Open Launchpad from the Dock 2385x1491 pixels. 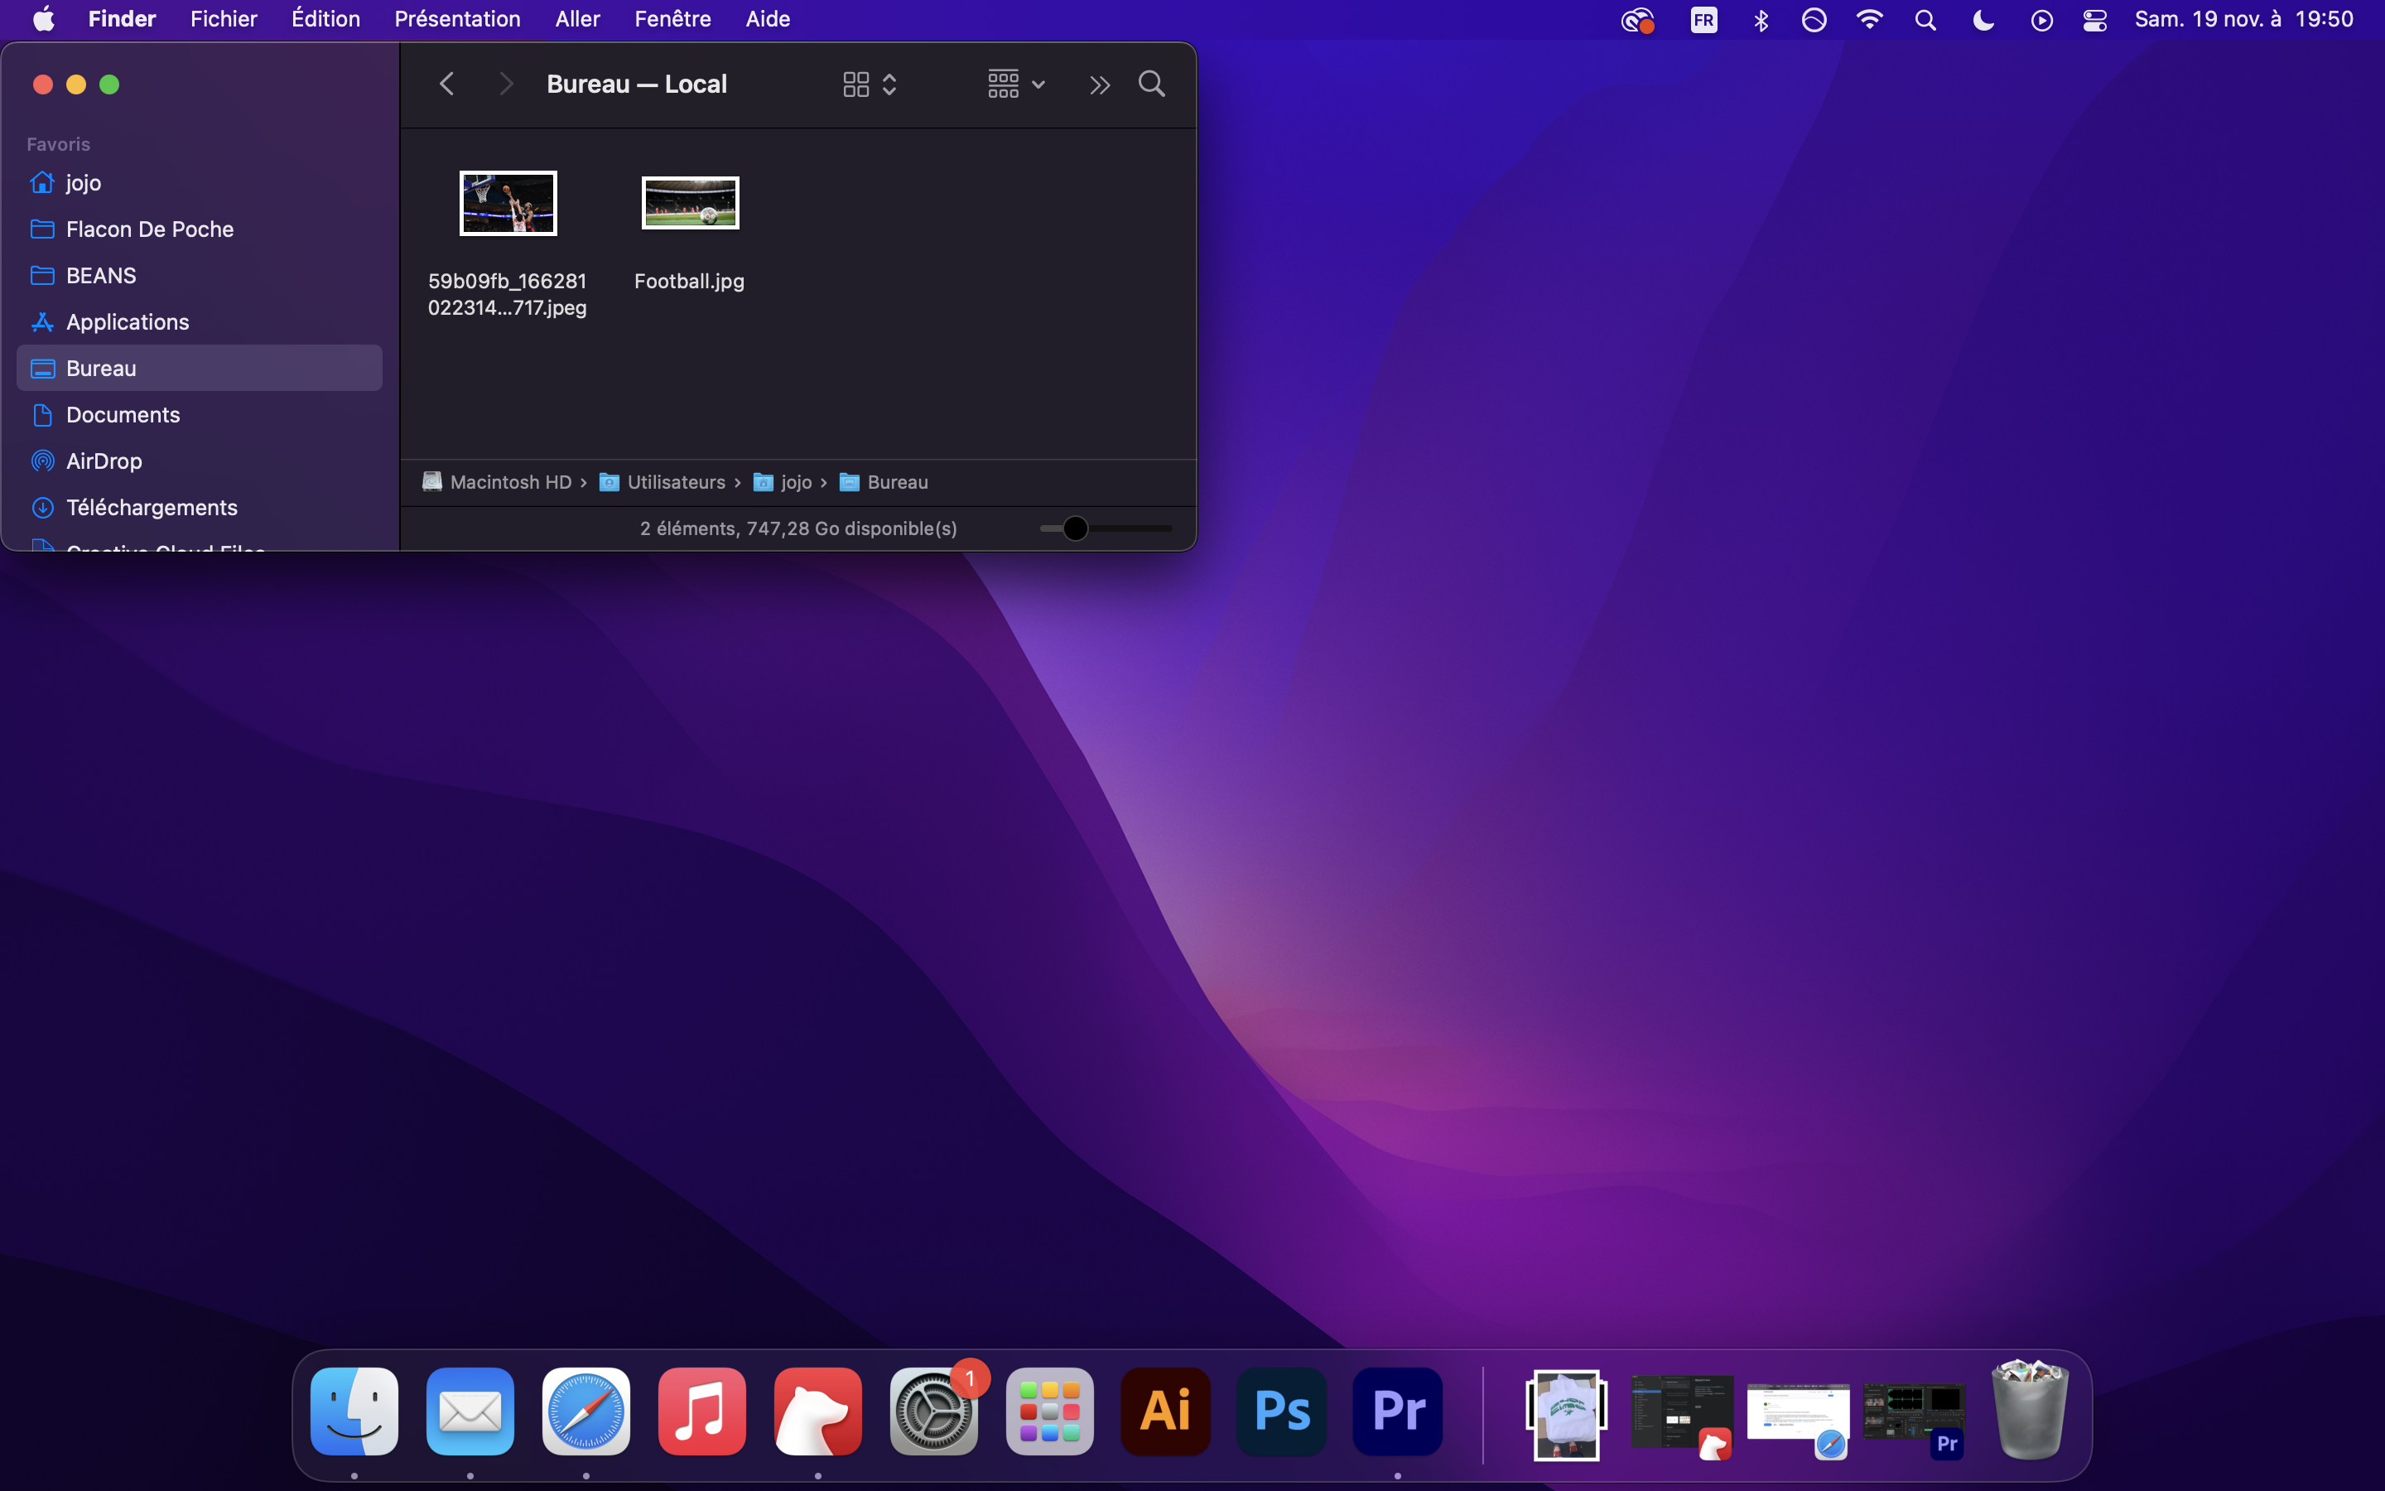tap(1048, 1411)
